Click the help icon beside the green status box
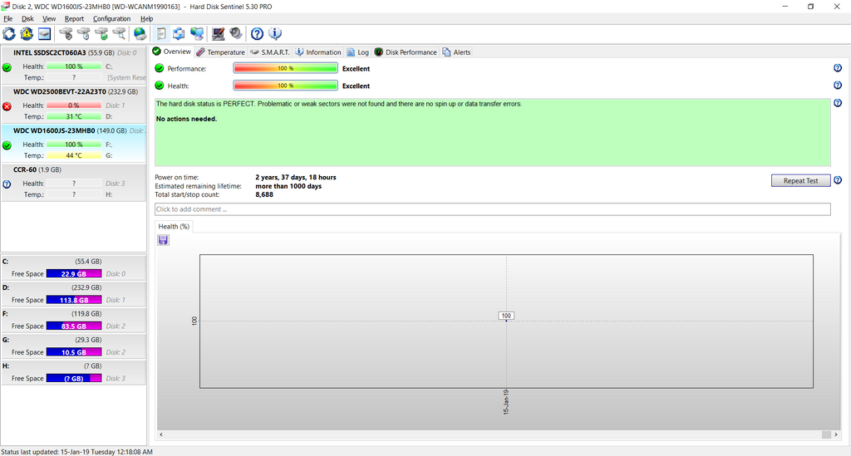The height and width of the screenshot is (456, 851). coord(838,102)
